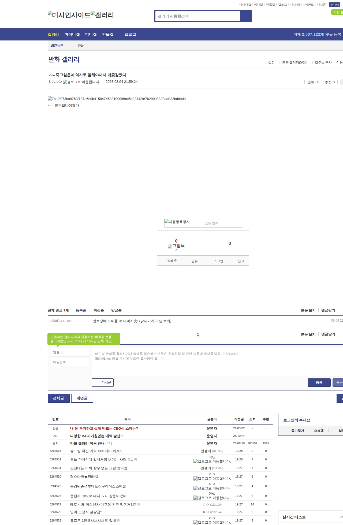Screen dimensions: 343x525
Task: Collapse comments with 댓글닫기 above the comment list
Action: coord(328,310)
